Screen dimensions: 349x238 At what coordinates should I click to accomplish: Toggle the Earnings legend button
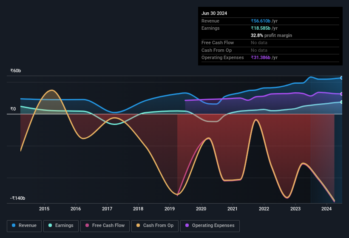point(61,226)
